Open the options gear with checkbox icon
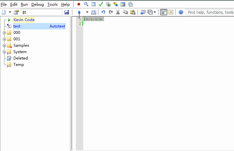This screenshot has width=234, height=151. click(x=130, y=4)
